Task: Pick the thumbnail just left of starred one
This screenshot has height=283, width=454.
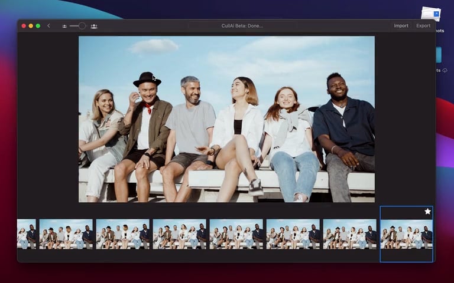Action: 349,235
